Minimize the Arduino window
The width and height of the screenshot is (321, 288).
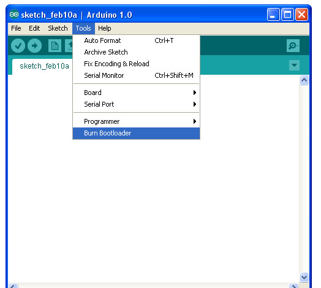point(273,15)
